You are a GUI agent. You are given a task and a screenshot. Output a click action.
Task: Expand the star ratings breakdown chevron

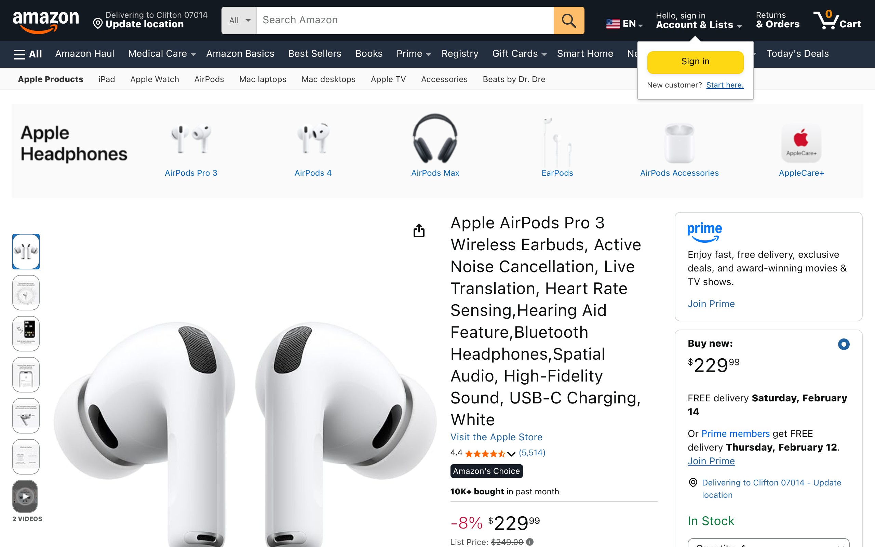click(x=511, y=454)
